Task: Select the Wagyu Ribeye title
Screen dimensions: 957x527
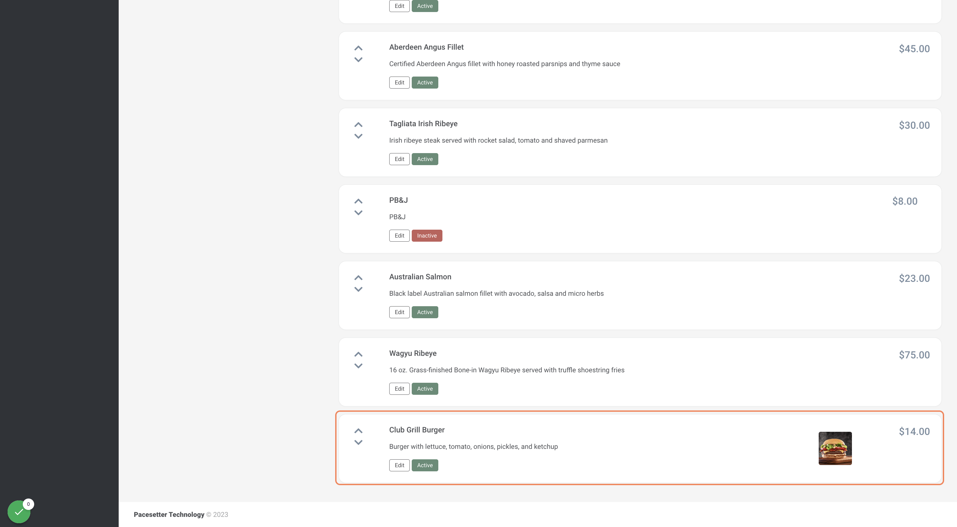Action: pyautogui.click(x=413, y=353)
